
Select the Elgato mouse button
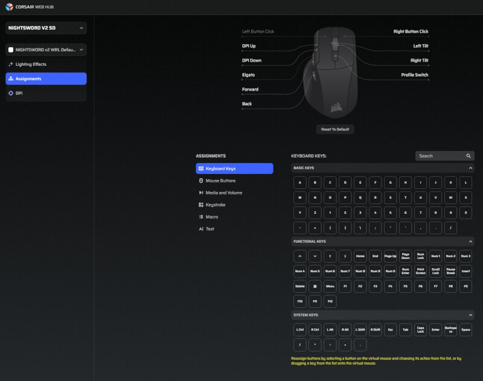coord(248,75)
